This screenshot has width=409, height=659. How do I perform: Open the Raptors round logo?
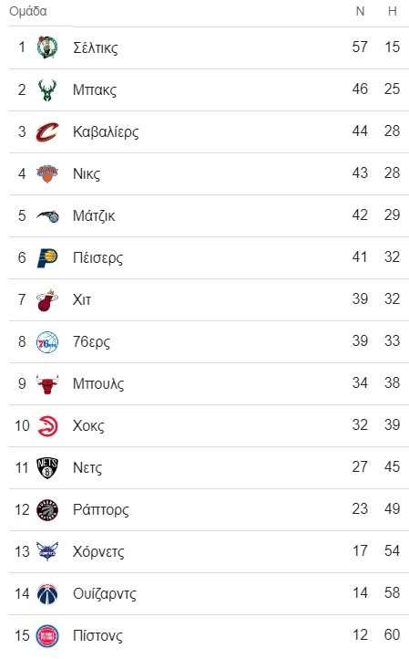(47, 510)
